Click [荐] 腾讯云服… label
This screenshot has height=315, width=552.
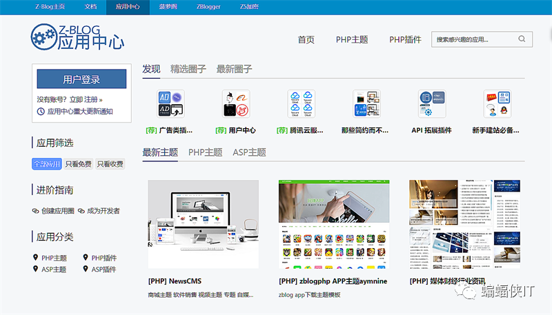300,130
